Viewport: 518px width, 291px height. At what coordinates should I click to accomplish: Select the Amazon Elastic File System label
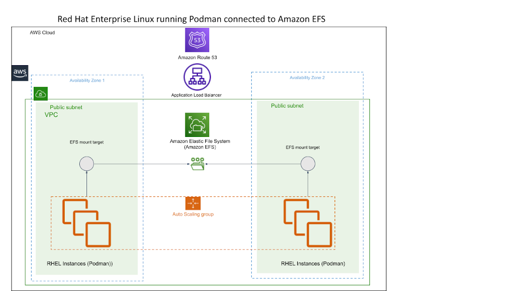200,144
